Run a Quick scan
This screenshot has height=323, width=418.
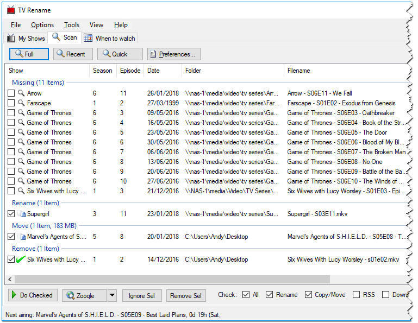point(120,54)
